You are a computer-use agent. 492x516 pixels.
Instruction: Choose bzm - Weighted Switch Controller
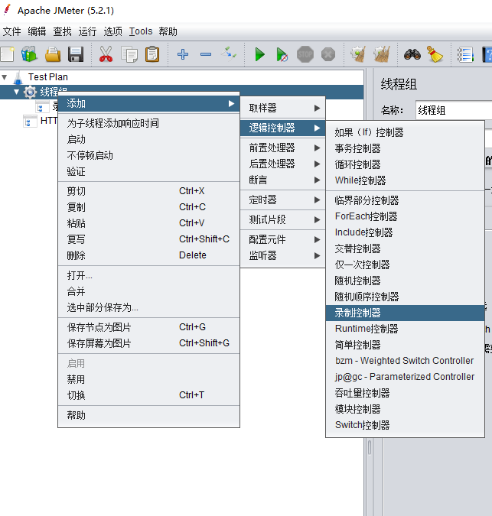[x=405, y=361]
